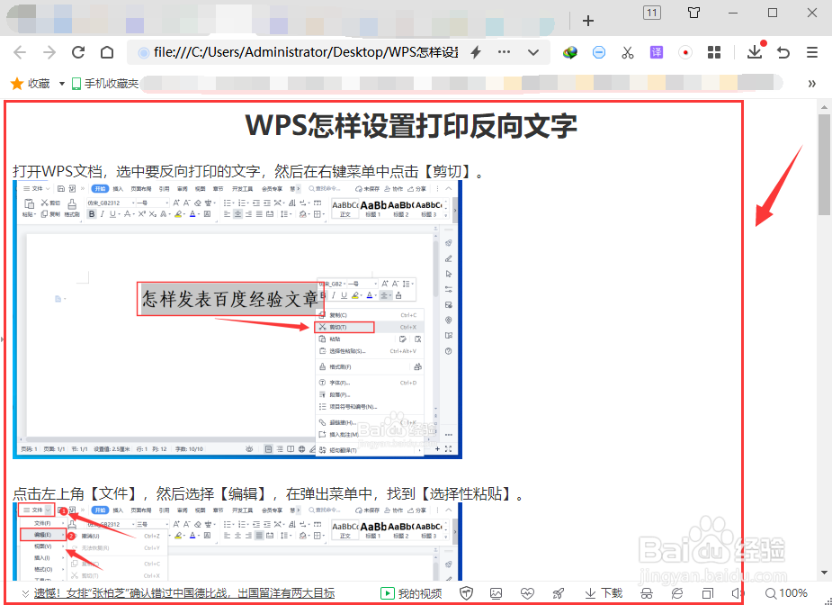This screenshot has height=605, width=832.
Task: Toggle the incognito glasses status bar icon
Action: click(x=647, y=593)
